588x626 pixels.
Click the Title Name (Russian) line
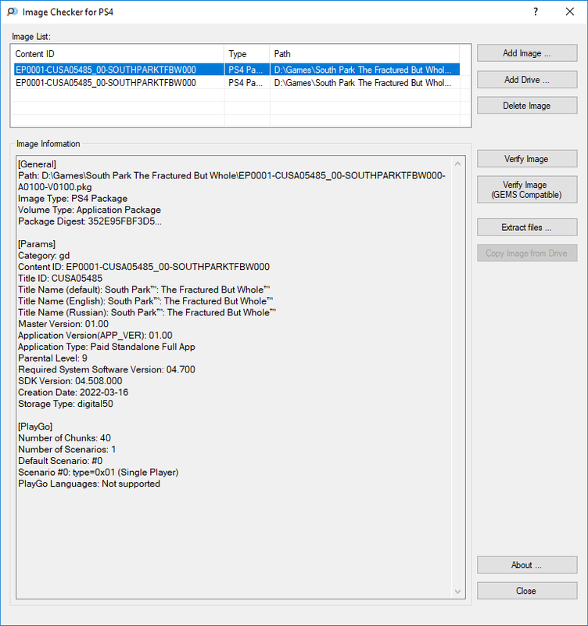pos(147,312)
